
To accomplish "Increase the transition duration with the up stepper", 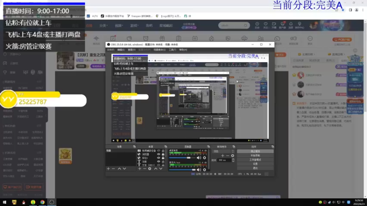I will pos(233,159).
